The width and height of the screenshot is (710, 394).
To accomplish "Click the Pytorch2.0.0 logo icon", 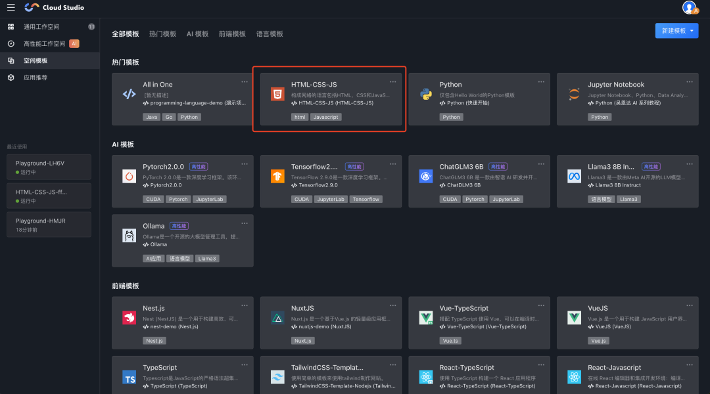I will (129, 176).
